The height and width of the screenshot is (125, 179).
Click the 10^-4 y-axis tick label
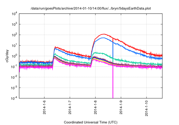[14, 98]
